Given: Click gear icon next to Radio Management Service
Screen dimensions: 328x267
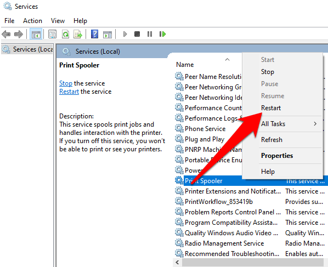Looking at the screenshot, I should 179,243.
